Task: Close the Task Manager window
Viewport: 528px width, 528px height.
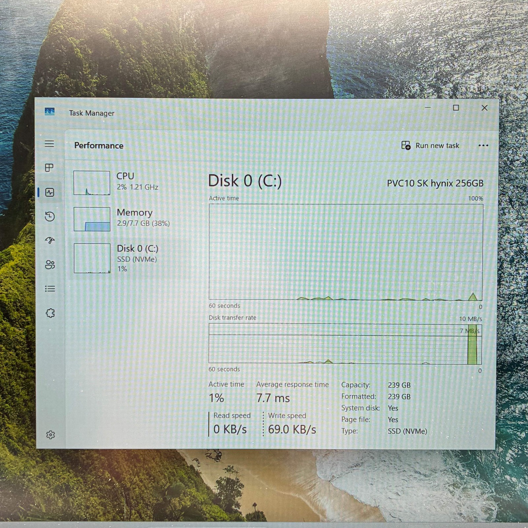Action: click(484, 108)
